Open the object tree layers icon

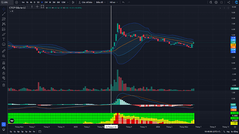click(4, 129)
